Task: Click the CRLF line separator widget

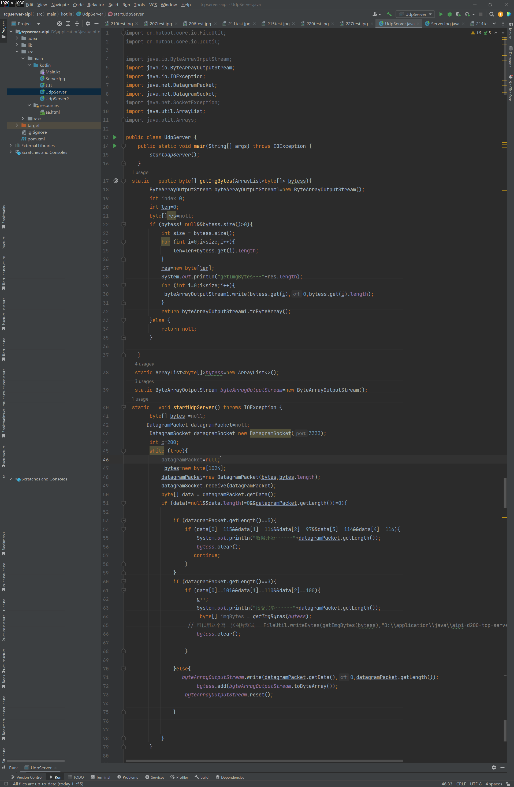Action: click(x=461, y=784)
